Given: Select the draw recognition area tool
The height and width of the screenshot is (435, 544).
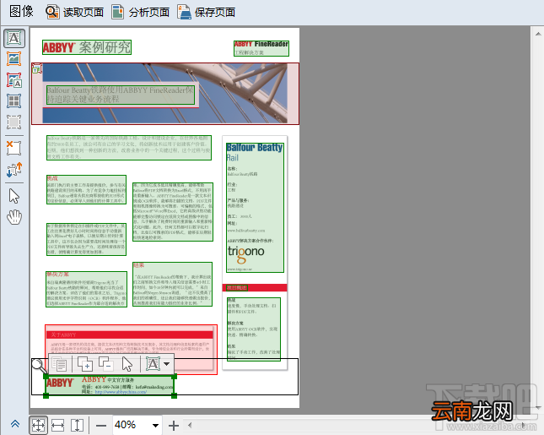Looking at the screenshot, I should click(14, 122).
